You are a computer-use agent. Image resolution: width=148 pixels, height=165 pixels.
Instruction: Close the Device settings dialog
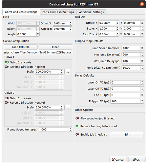pyautogui.click(x=142, y=4)
